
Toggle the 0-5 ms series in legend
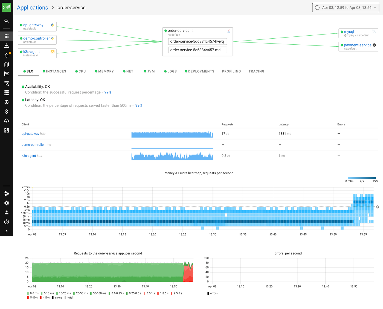pyautogui.click(x=33, y=293)
